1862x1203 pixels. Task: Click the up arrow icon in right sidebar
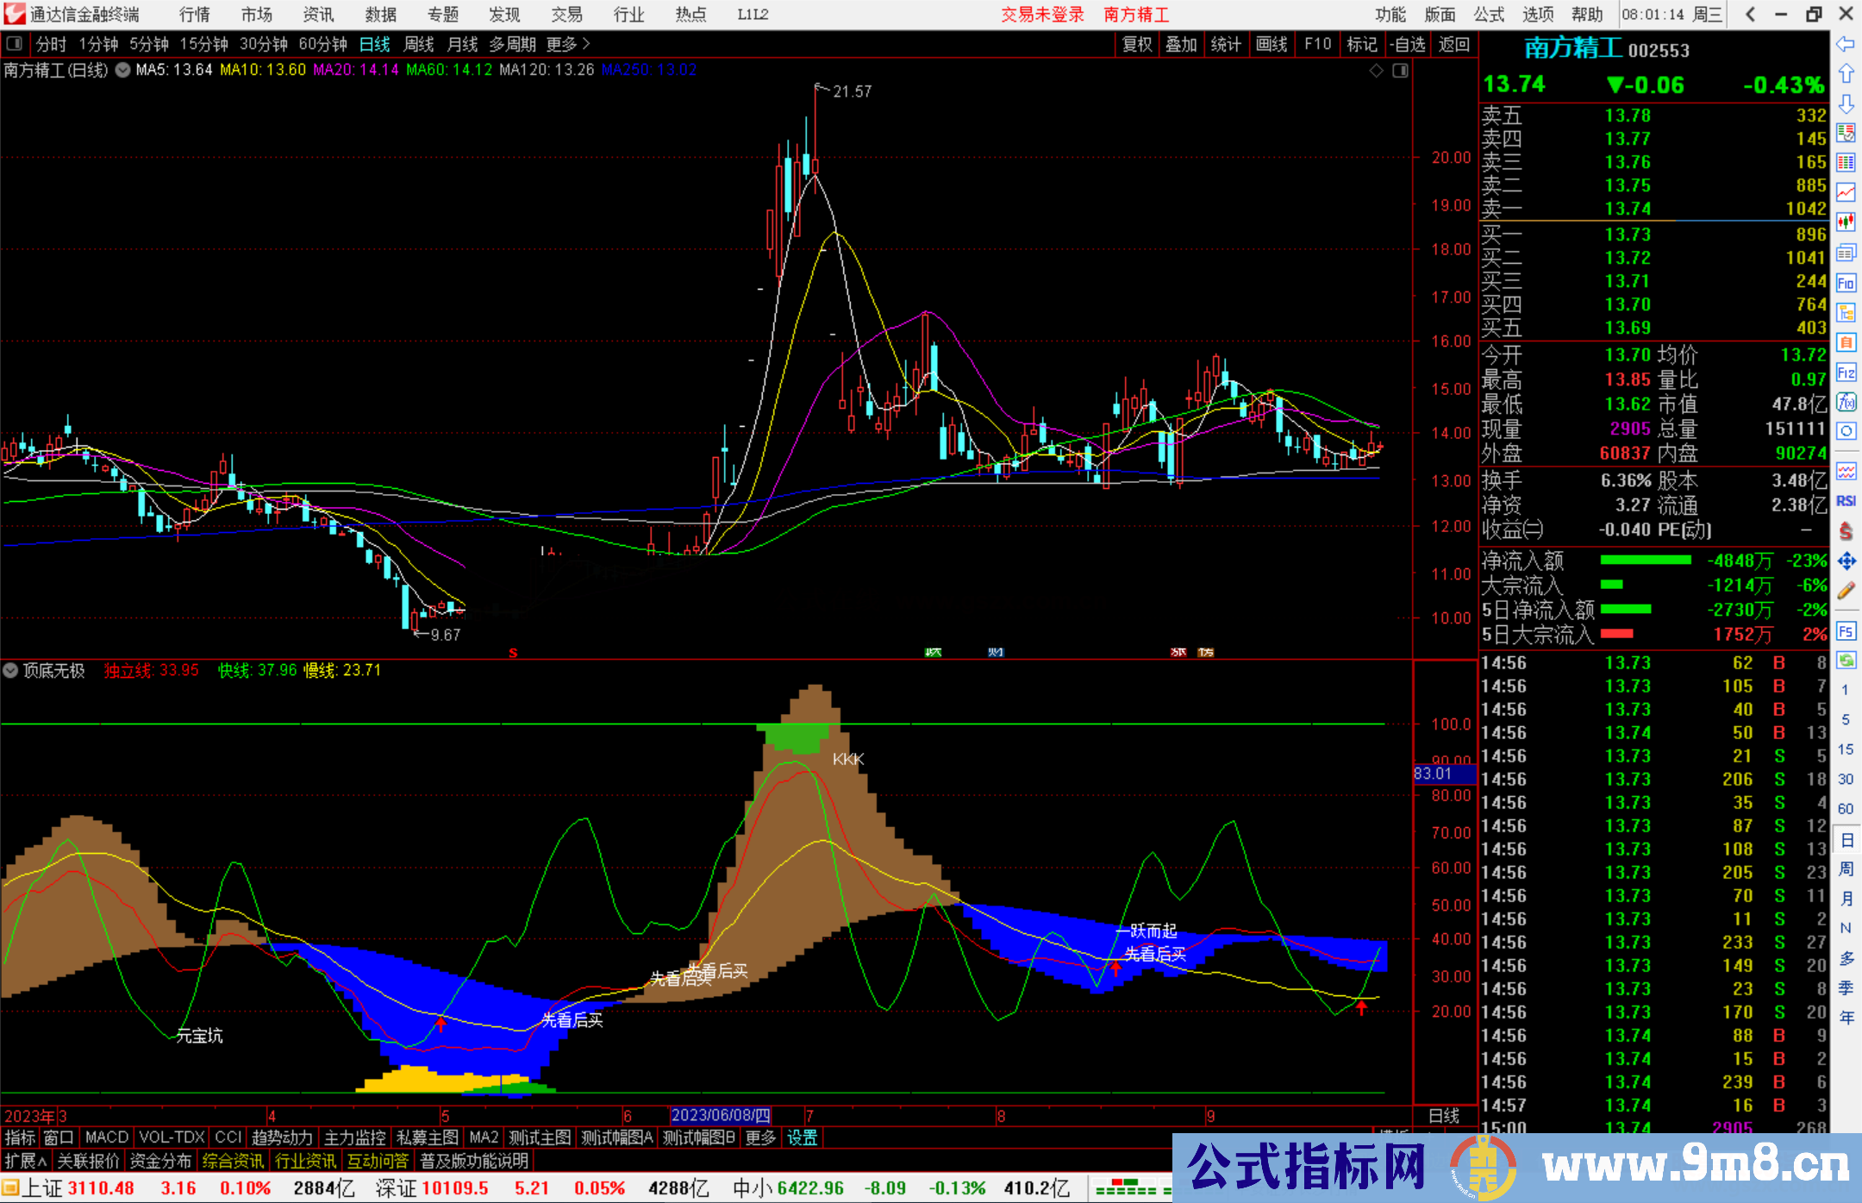pyautogui.click(x=1846, y=73)
